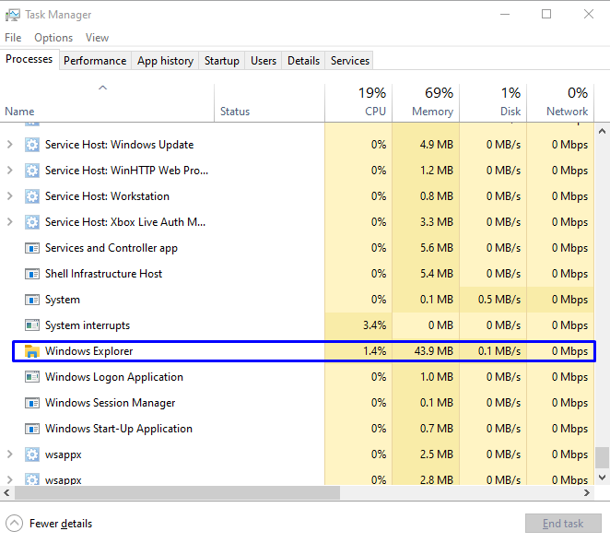Expand Service Host: WinHTTP Web Pro...
Screen dimensions: 610x543
(x=10, y=171)
